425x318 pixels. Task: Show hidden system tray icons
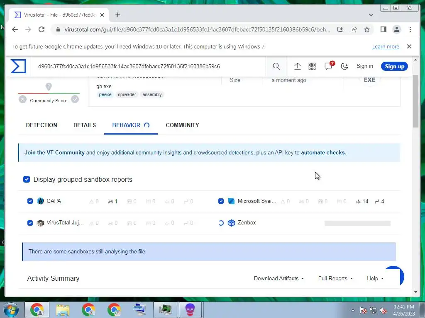pyautogui.click(x=353, y=310)
